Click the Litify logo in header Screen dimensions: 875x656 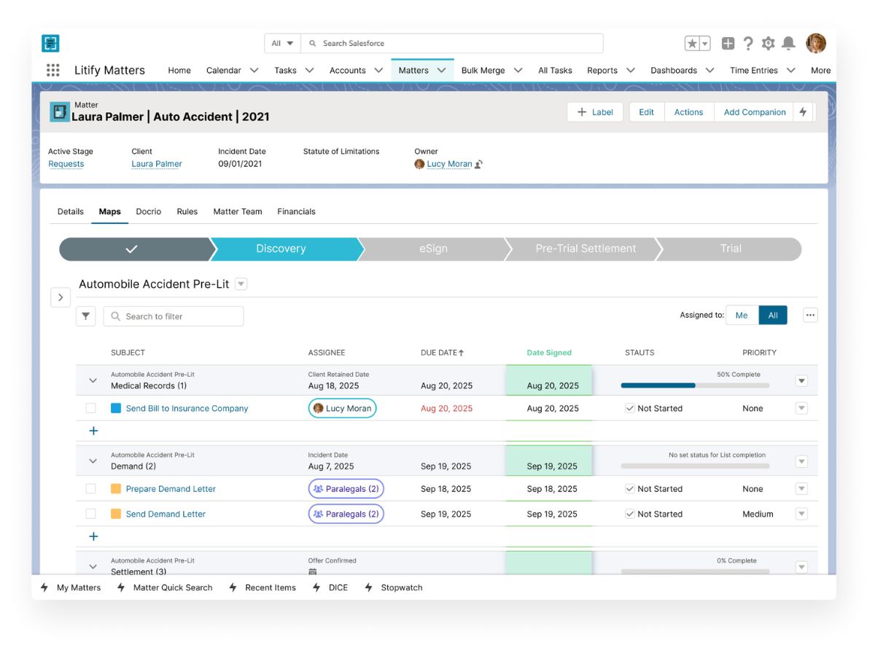50,43
